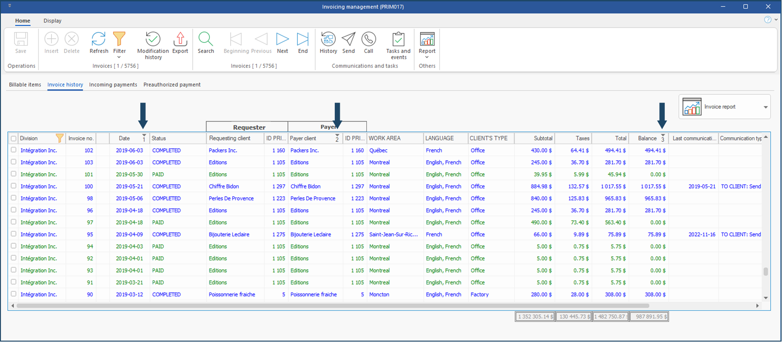The width and height of the screenshot is (782, 342).
Task: Check the select-all checkbox in header
Action: pyautogui.click(x=14, y=139)
